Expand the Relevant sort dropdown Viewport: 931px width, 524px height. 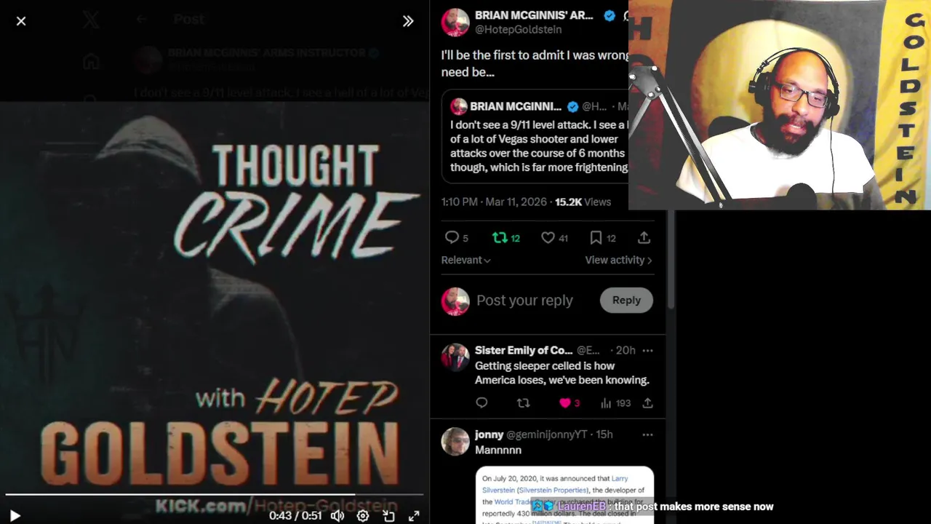pos(466,260)
